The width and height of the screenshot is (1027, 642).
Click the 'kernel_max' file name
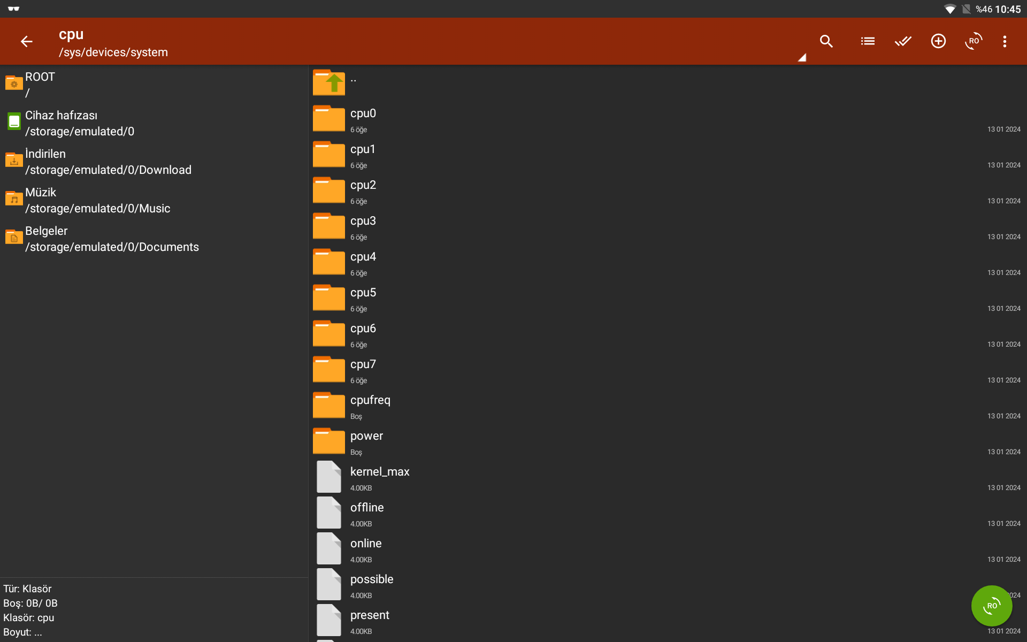[380, 472]
